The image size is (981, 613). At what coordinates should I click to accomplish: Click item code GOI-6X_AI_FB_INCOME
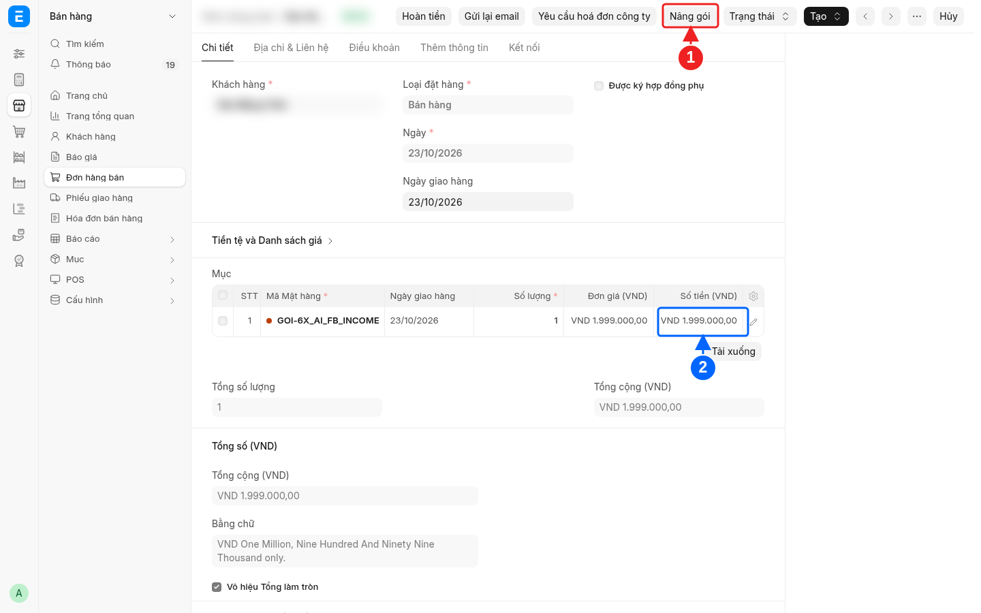pos(328,321)
